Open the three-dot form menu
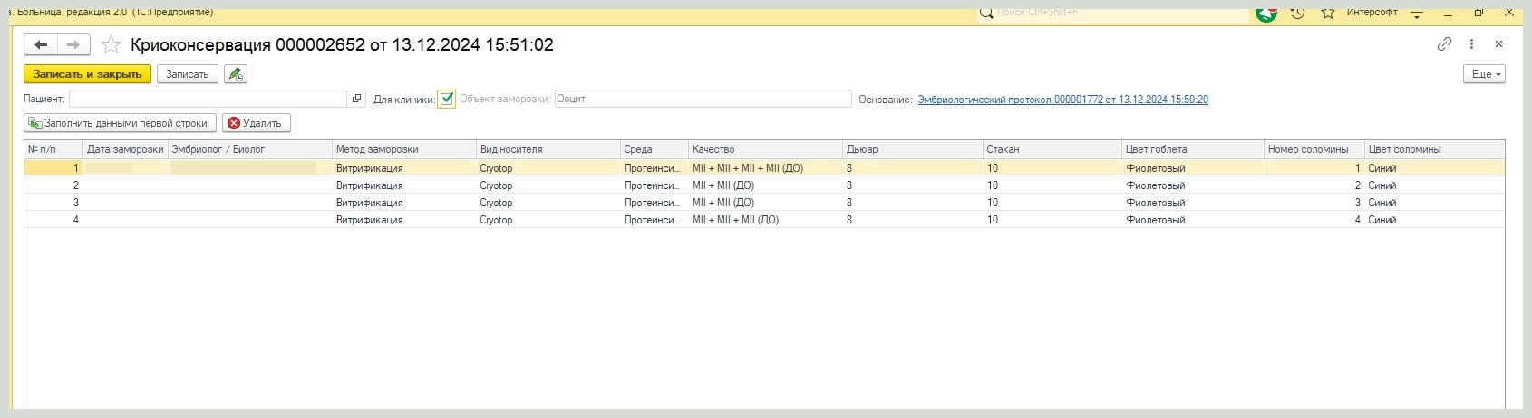This screenshot has width=1532, height=418. [1471, 44]
